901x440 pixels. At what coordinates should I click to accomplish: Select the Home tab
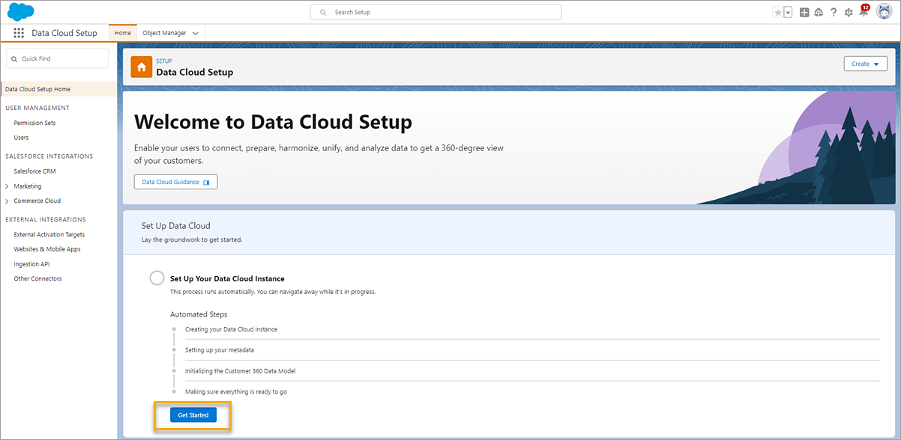(122, 32)
